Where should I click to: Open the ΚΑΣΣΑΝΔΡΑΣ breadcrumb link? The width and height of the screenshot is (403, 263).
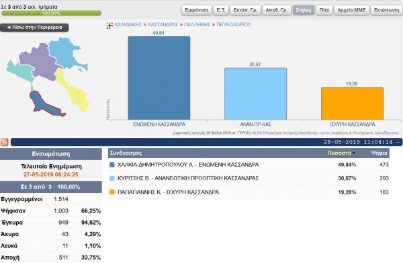coord(163,24)
